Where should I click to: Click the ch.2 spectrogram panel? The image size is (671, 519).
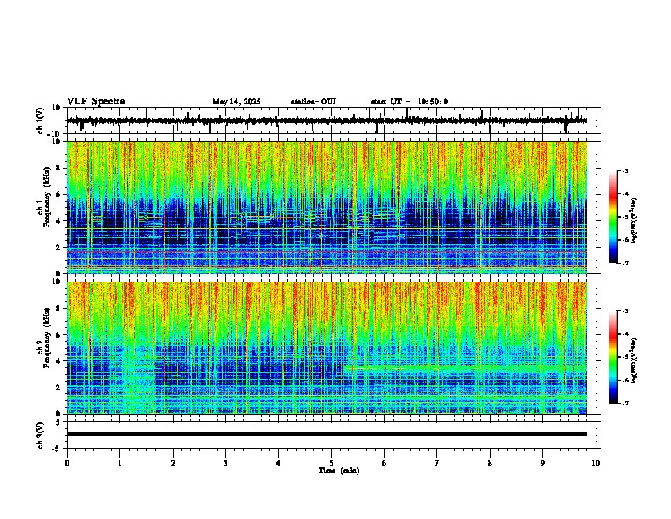pos(327,348)
